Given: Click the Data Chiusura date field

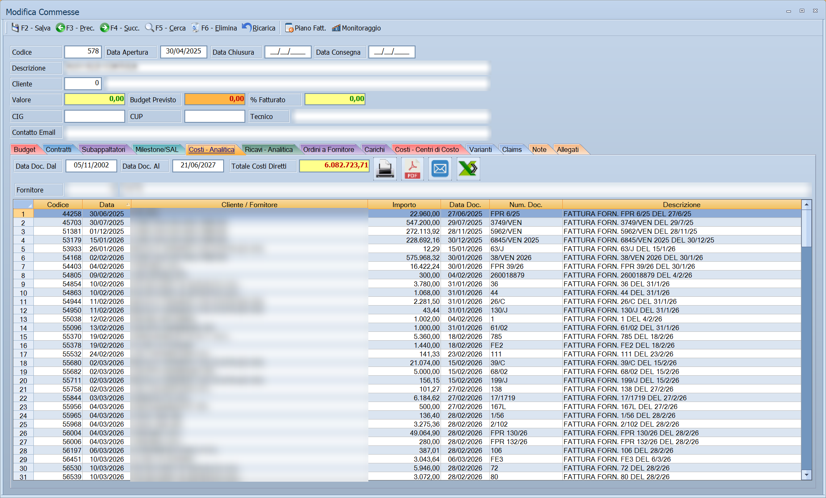Looking at the screenshot, I should pyautogui.click(x=288, y=52).
